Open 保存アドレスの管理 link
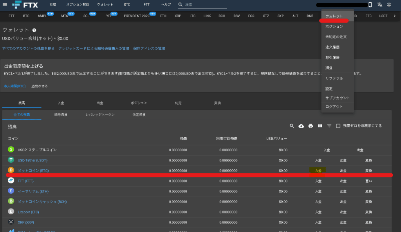Image resolution: width=401 pixels, height=232 pixels. click(x=149, y=48)
